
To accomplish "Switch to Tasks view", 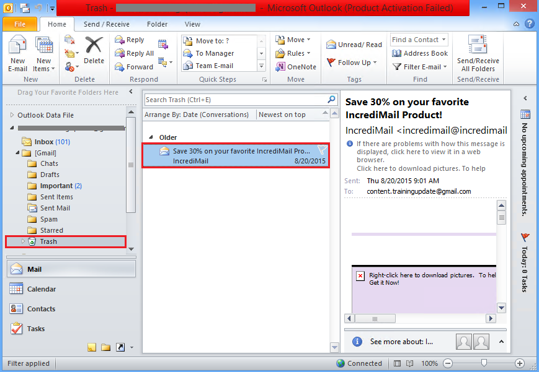I will [x=71, y=329].
